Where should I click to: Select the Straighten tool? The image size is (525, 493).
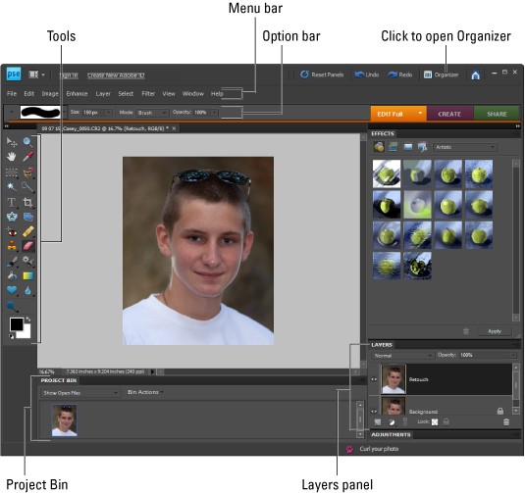click(x=28, y=217)
